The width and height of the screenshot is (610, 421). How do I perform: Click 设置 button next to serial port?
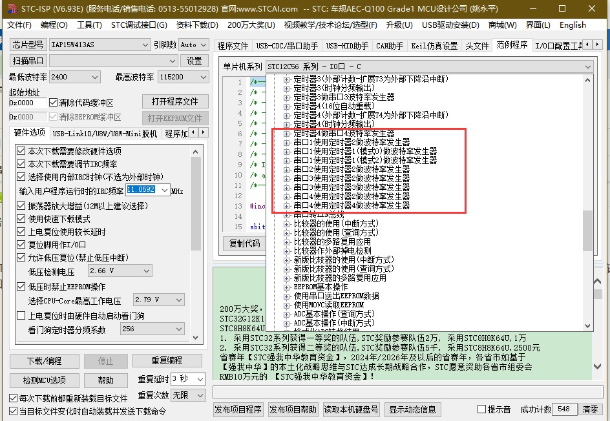point(194,61)
